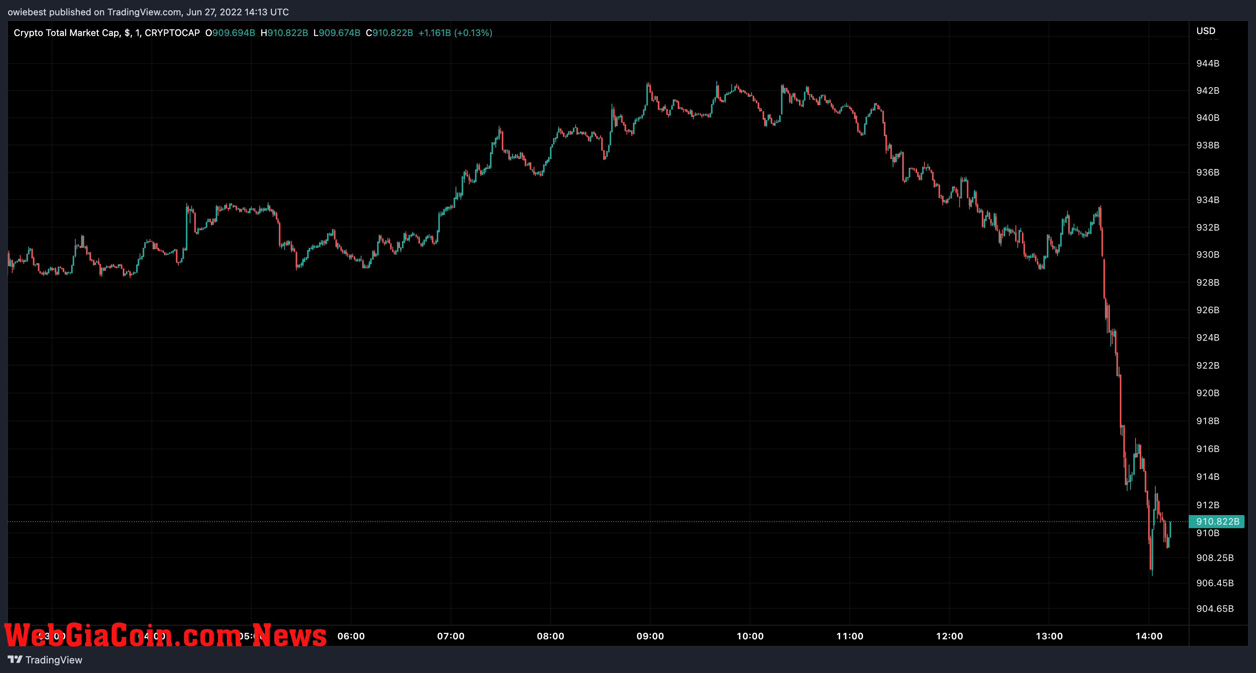Click the 938B price axis label
Viewport: 1256px width, 673px height.
click(x=1208, y=145)
